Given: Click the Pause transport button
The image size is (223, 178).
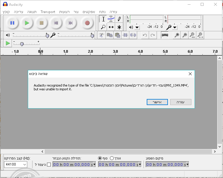Looking at the screenshot, I should [x=12, y=23].
